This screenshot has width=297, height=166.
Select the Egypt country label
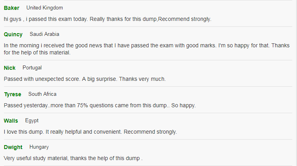point(32,121)
